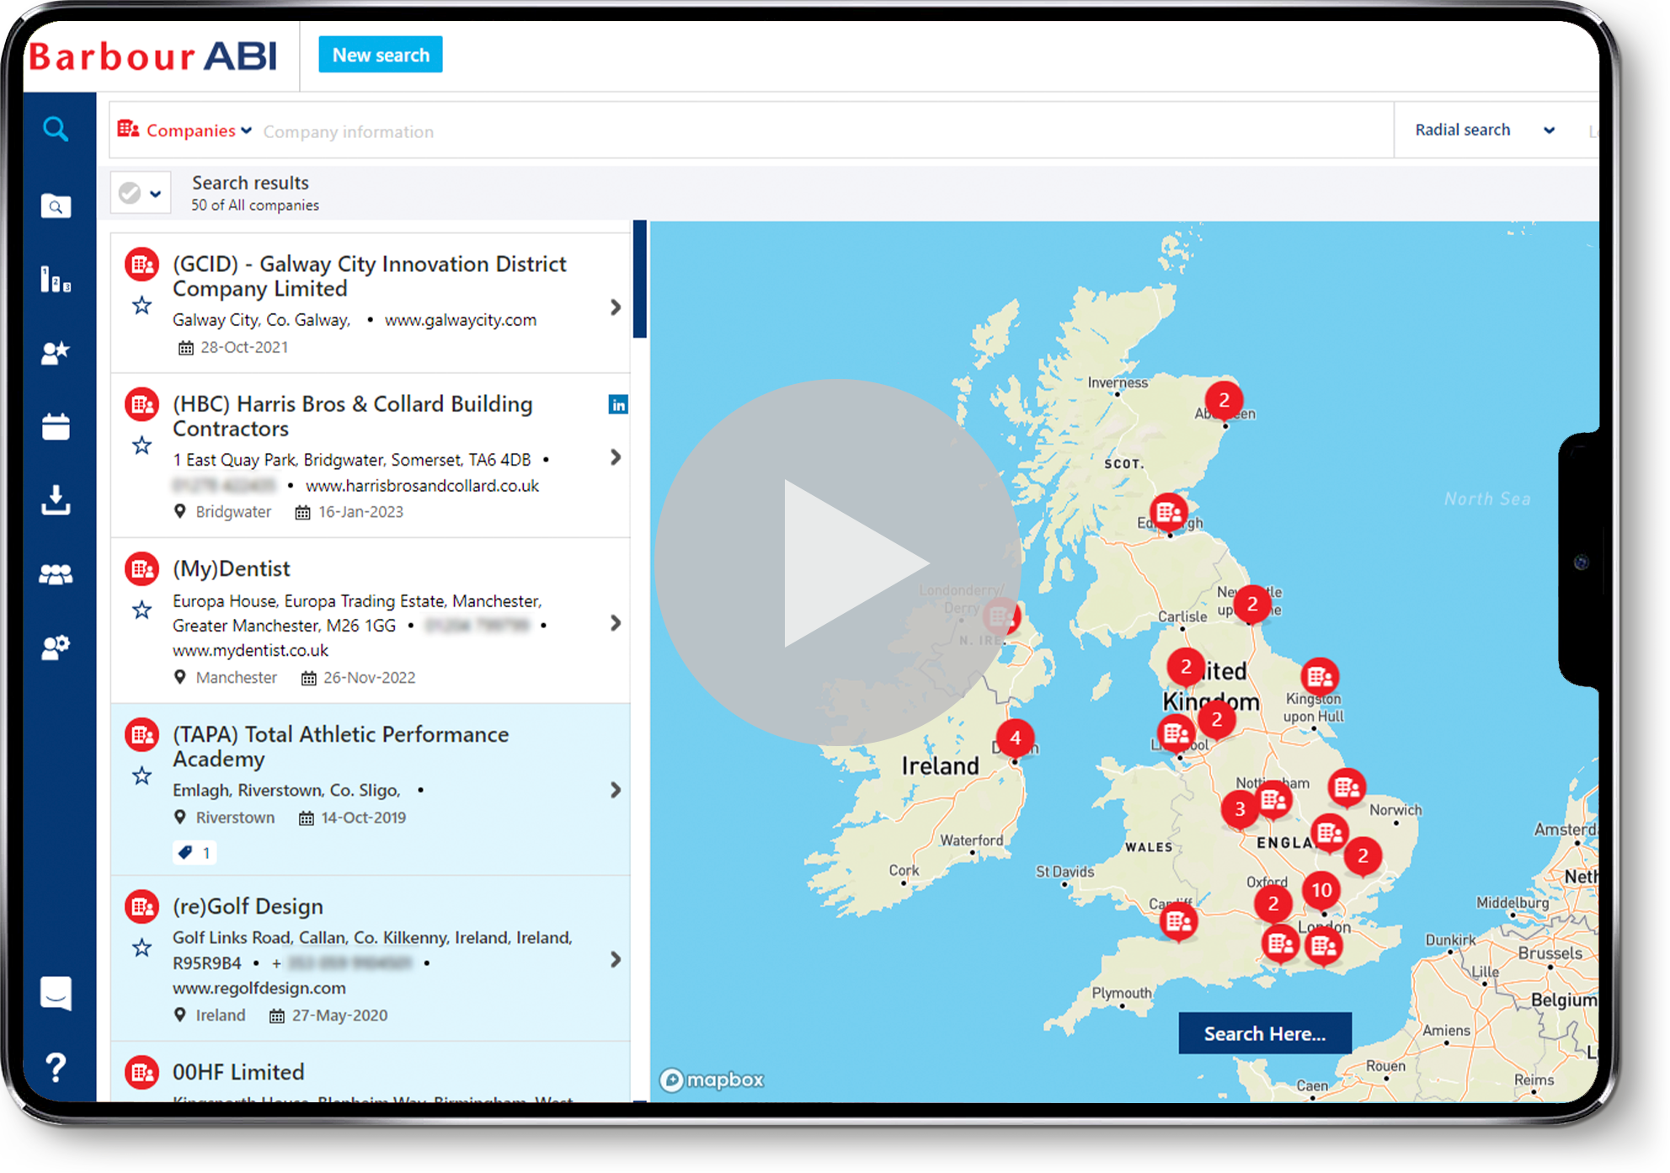The image size is (1670, 1173).
Task: Click the results list scrollbar thumb
Action: click(x=640, y=280)
